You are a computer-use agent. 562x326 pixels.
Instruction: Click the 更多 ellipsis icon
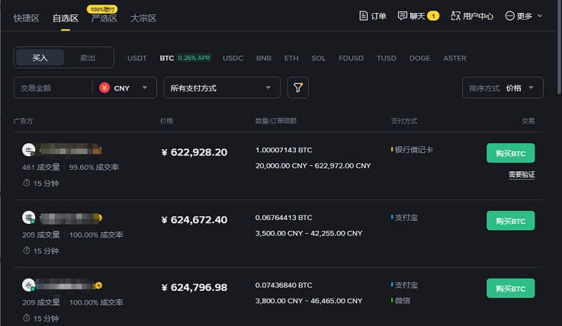tap(510, 15)
